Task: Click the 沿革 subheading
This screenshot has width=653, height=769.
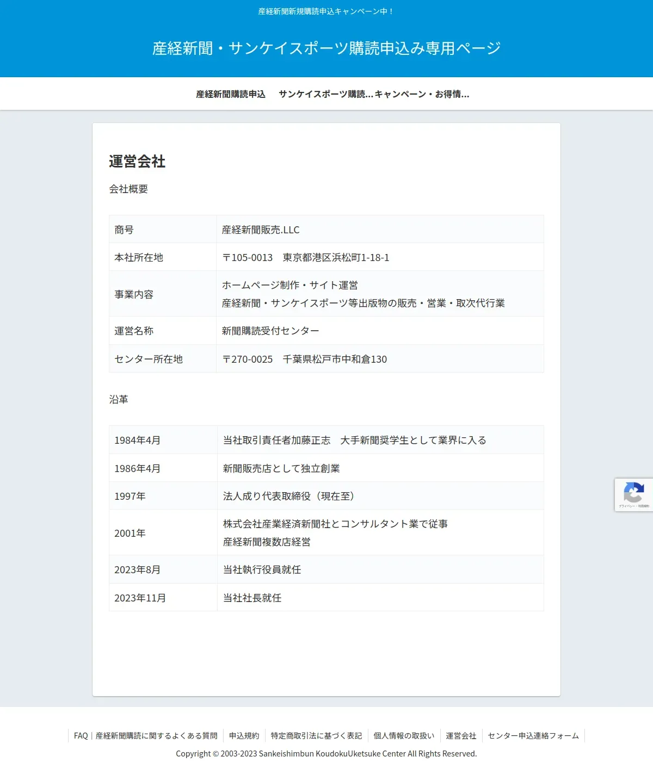Action: [x=119, y=400]
